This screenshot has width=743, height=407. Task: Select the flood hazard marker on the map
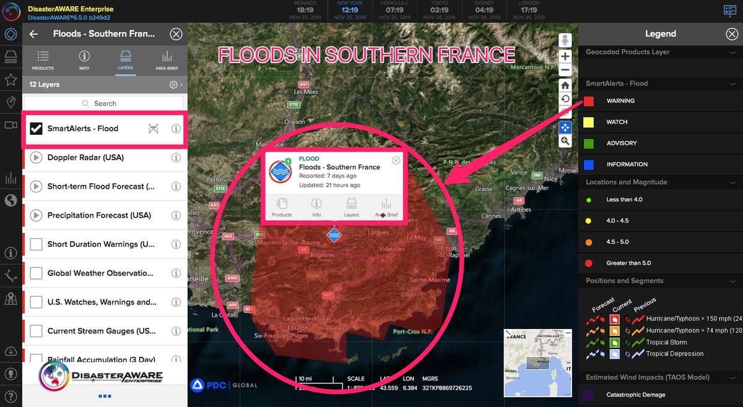(334, 235)
